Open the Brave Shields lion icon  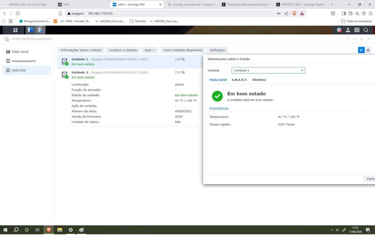pyautogui.click(x=294, y=13)
